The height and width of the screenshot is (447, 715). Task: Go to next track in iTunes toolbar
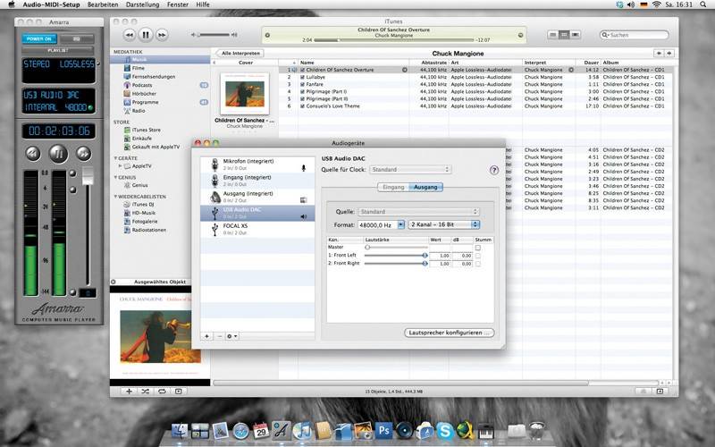click(x=162, y=35)
